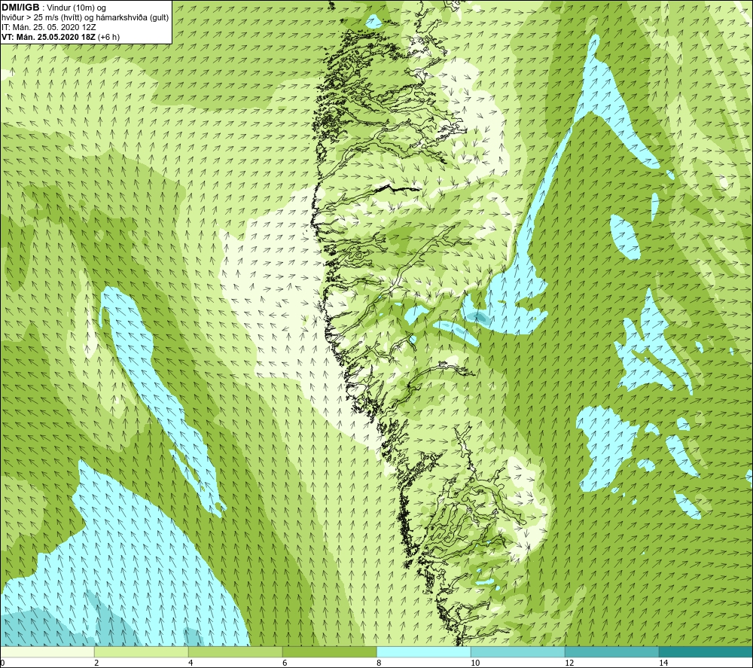The width and height of the screenshot is (753, 668).
Task: Click the 4–6 m/s medium green scale segment
Action: click(x=235, y=651)
